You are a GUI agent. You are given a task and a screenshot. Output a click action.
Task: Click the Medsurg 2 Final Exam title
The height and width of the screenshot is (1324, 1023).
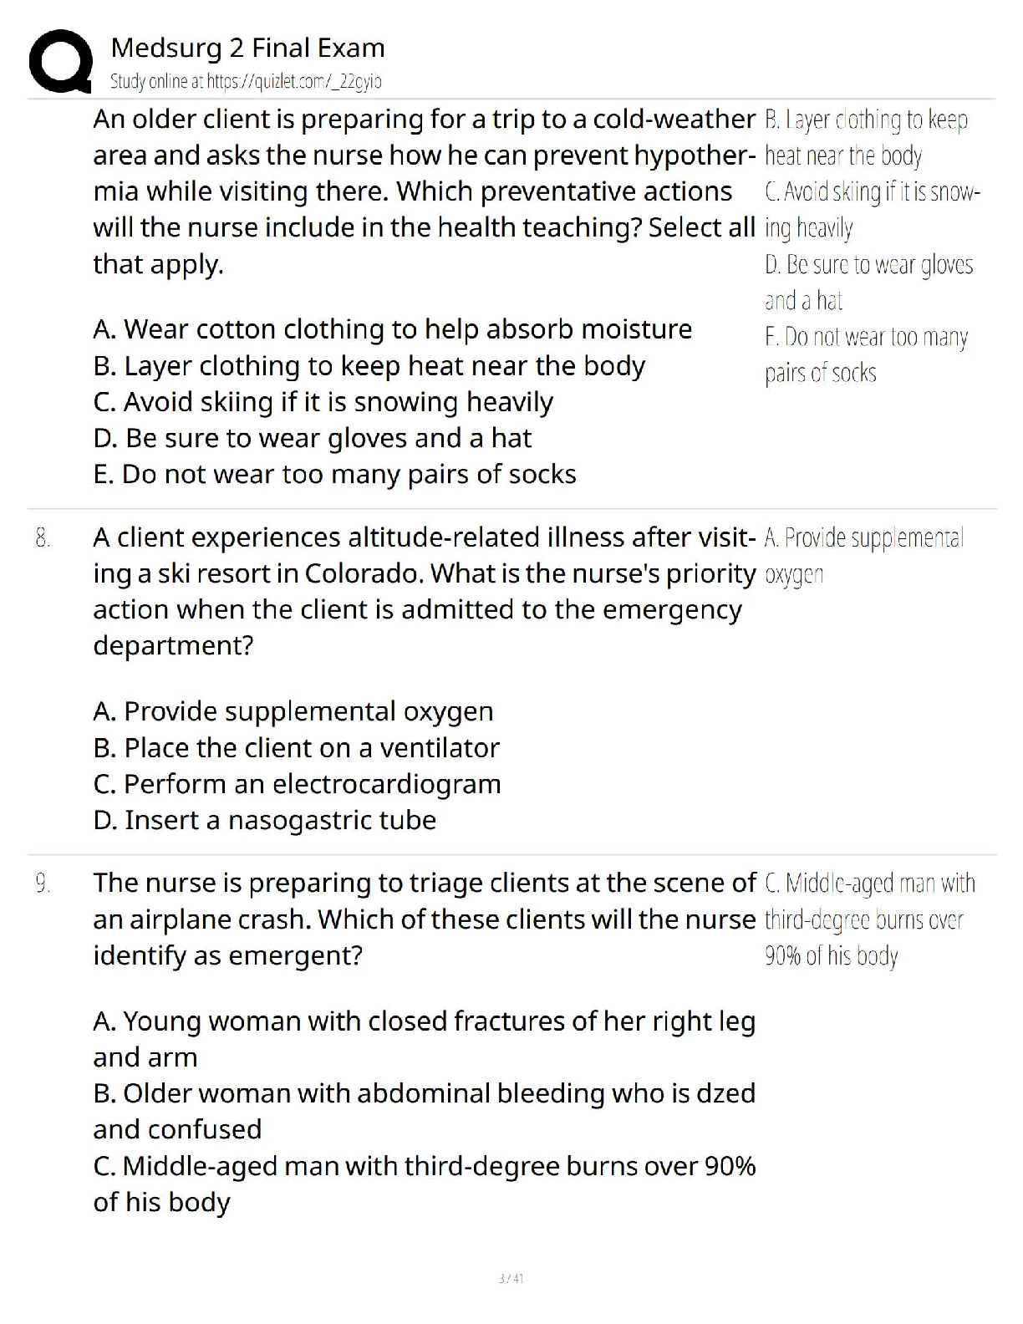[x=247, y=48]
